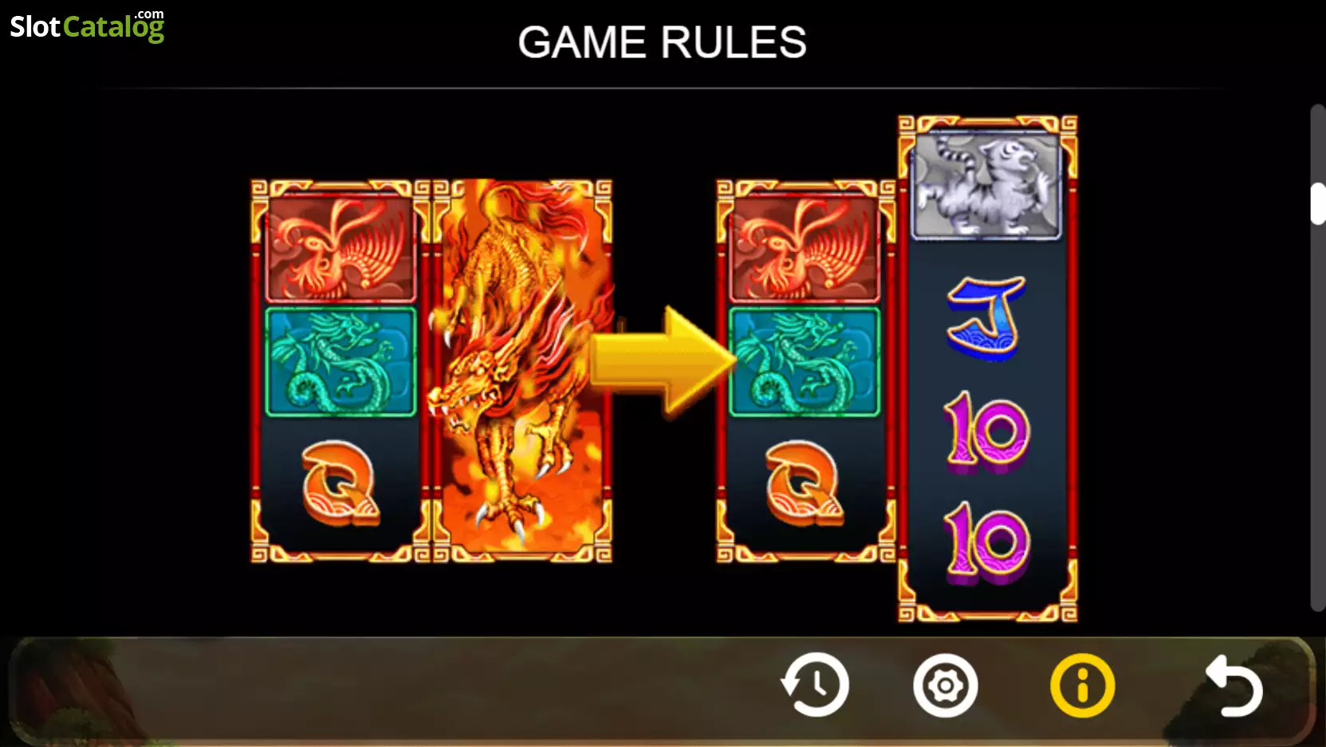The width and height of the screenshot is (1326, 747).
Task: Go back with the return arrow
Action: point(1234,685)
